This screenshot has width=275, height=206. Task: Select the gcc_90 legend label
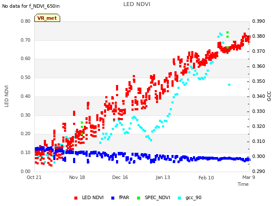pyautogui.click(x=193, y=198)
